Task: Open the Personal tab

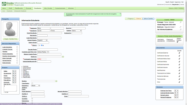Action: click(x=28, y=8)
